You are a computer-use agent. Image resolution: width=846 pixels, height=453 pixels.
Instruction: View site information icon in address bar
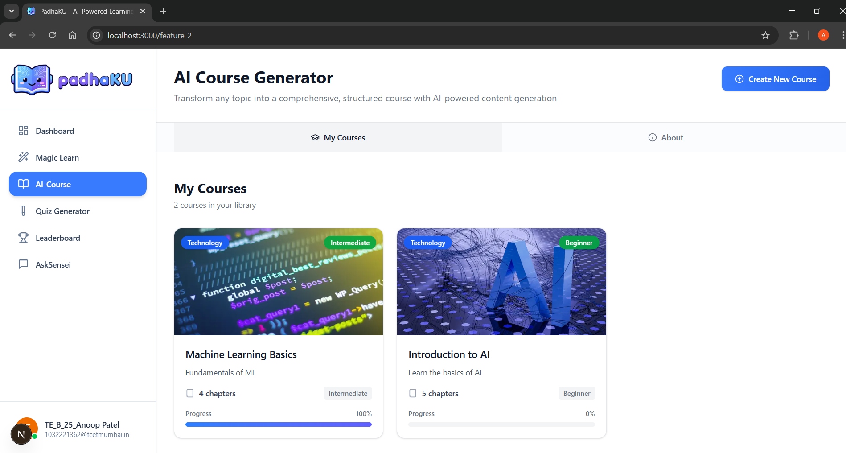tap(96, 35)
